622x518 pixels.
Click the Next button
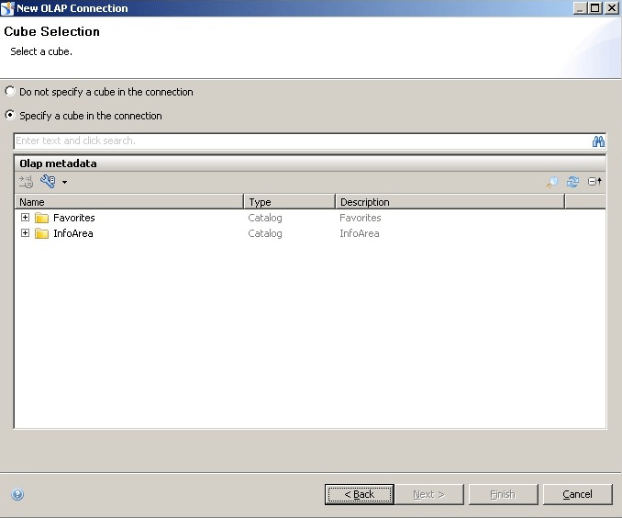[x=428, y=494]
